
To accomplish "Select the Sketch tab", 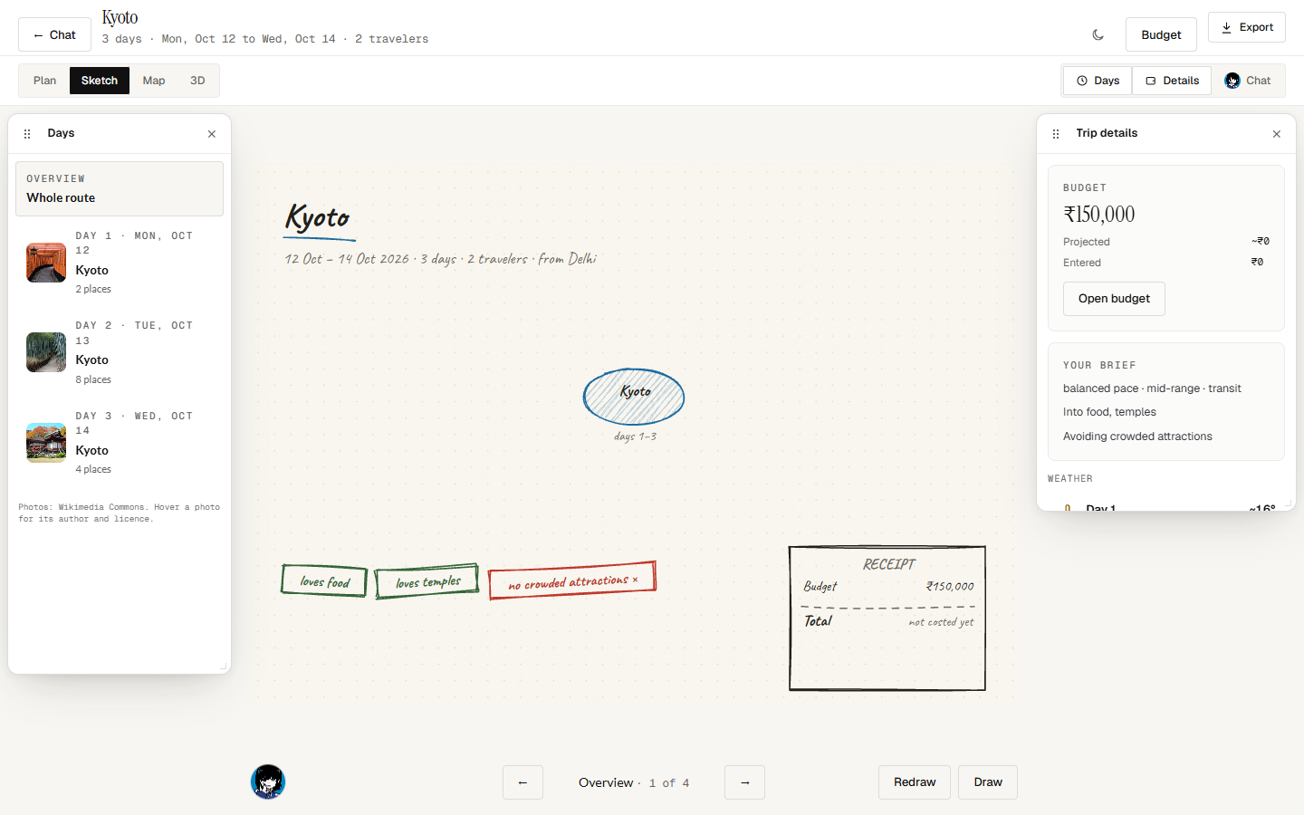I will coord(100,81).
